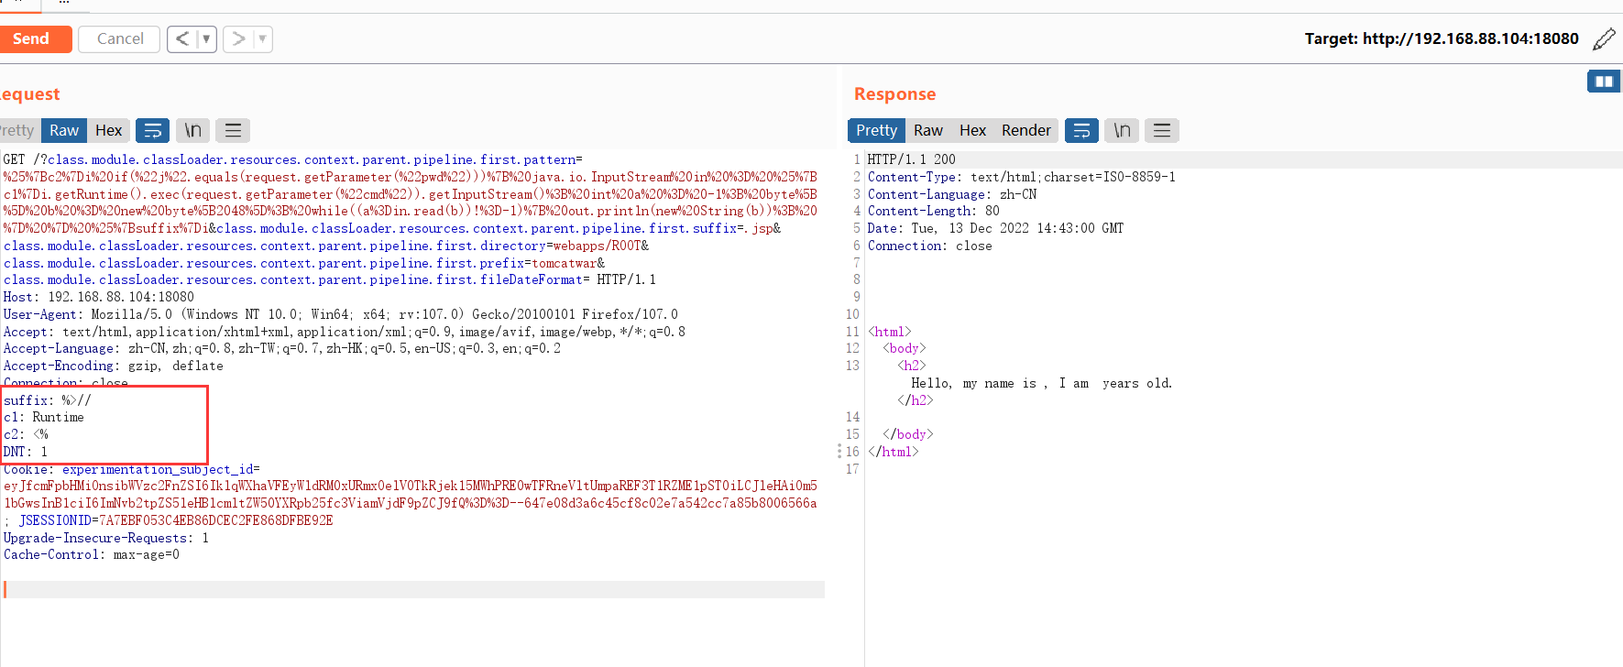
Task: Open the request message options menu icon
Action: [233, 130]
